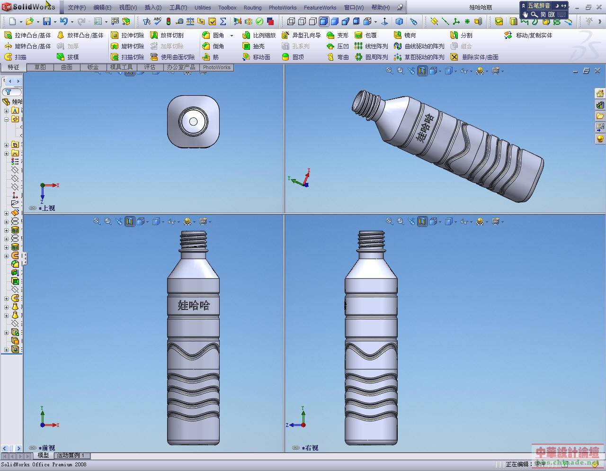Select the 圆顶 dome tool
This screenshot has height=471, width=606.
pos(293,57)
